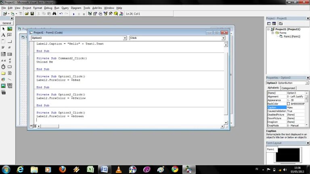Image resolution: width=310 pixels, height=174 pixels.
Task: Click the Project Explorer toolbar icon
Action: [90, 14]
